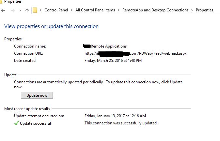Click the Back arrow navigation button
Viewport: 220px width, 141px height.
(x=3, y=10)
